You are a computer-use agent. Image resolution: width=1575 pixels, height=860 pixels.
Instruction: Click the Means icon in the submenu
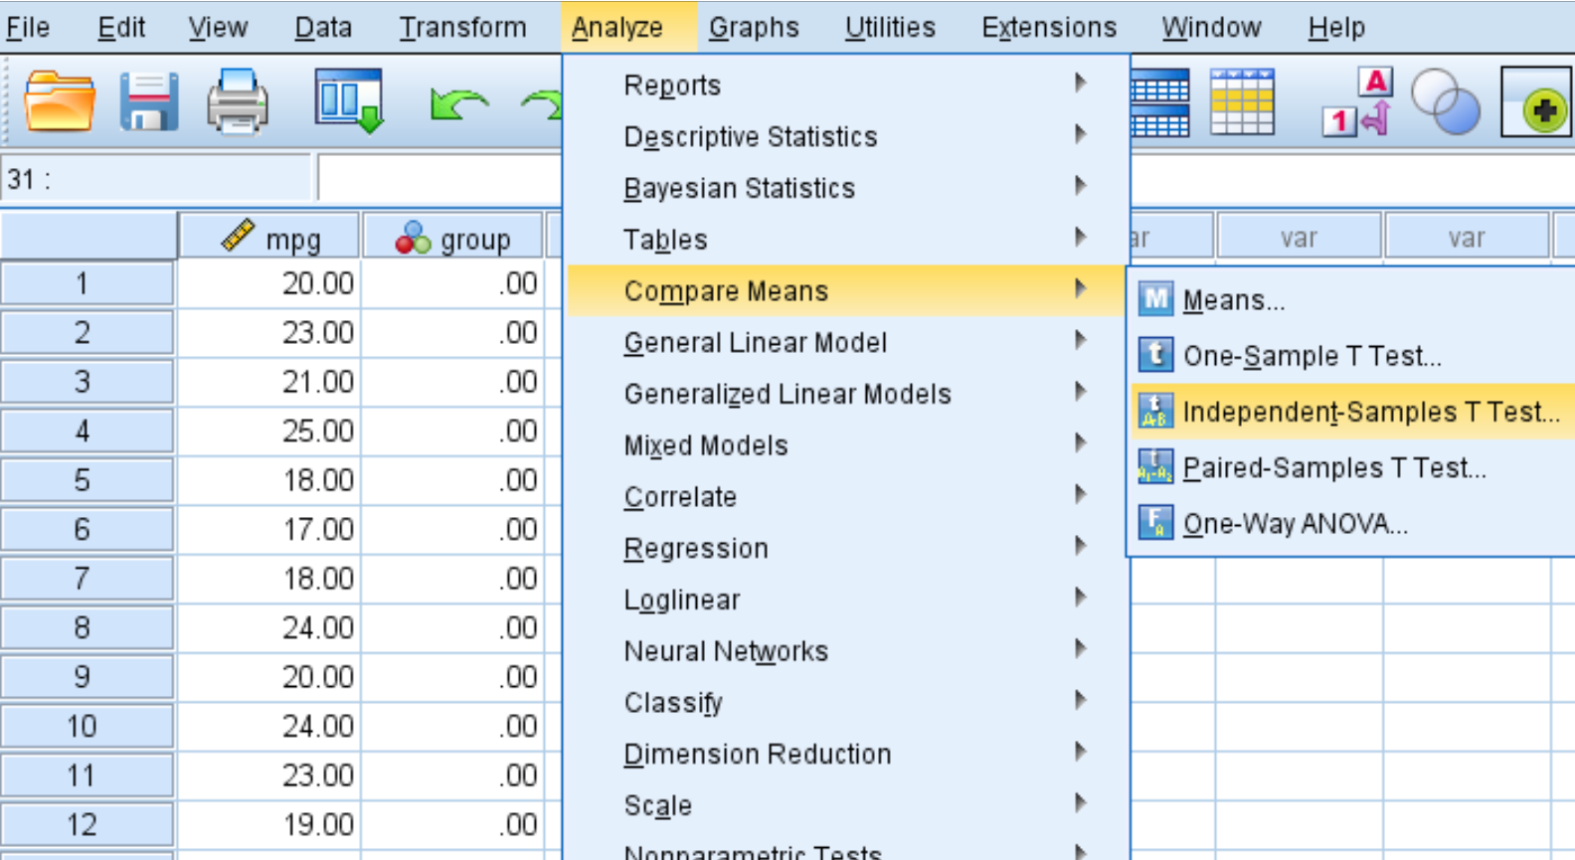pyautogui.click(x=1155, y=299)
